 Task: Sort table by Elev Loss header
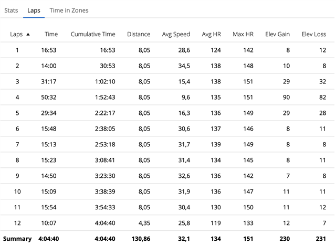point(314,34)
